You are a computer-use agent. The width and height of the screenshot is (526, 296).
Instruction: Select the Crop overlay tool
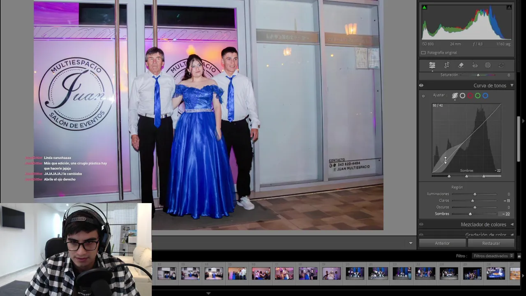click(x=447, y=65)
